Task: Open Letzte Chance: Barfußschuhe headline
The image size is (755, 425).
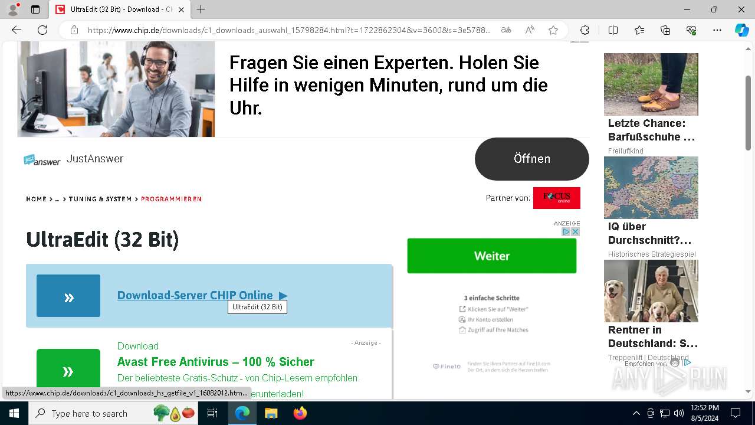Action: coord(652,130)
